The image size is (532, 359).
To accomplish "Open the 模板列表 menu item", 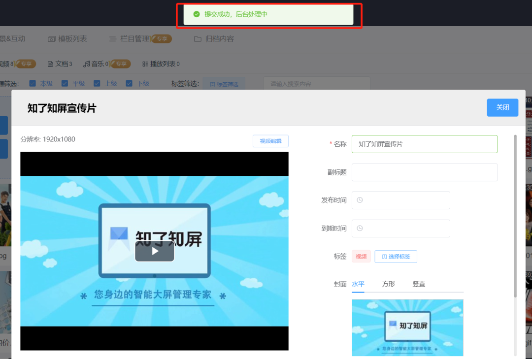I will coord(67,39).
